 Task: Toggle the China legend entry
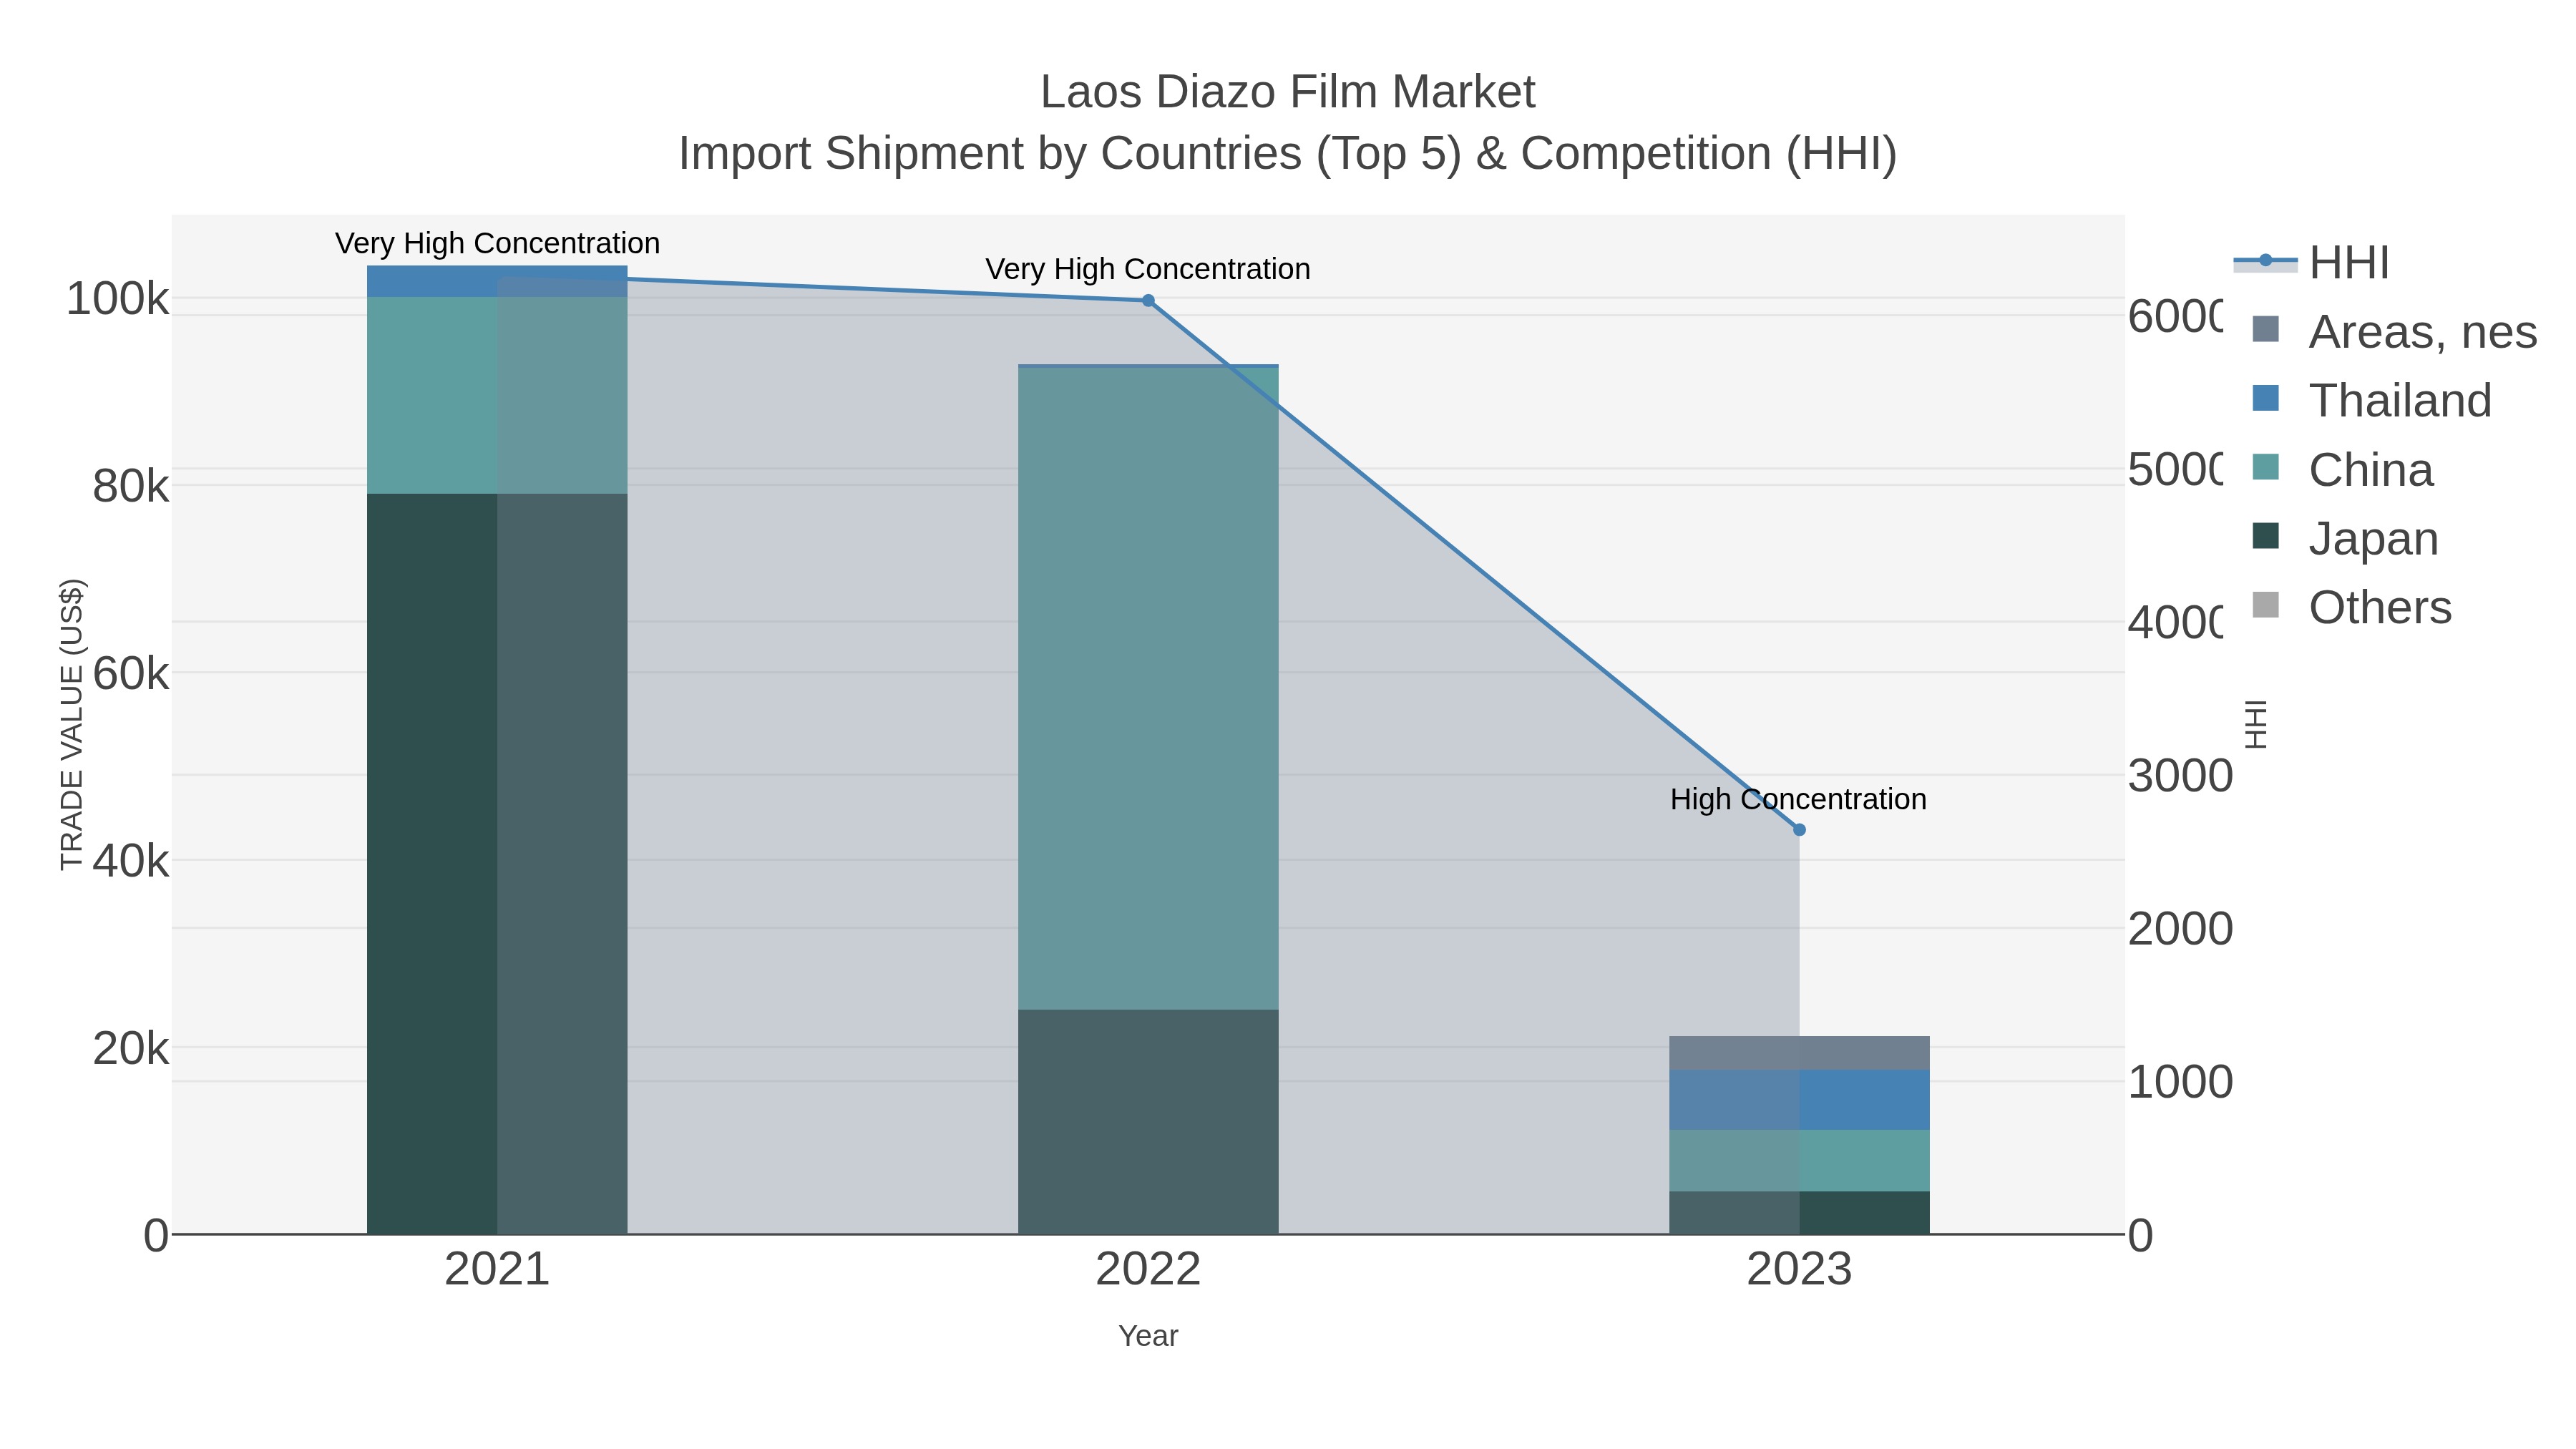(x=2342, y=469)
